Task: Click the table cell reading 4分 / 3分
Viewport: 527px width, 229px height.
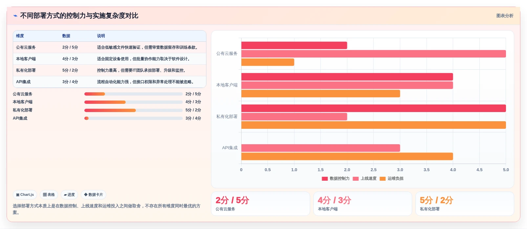Action: click(70, 59)
